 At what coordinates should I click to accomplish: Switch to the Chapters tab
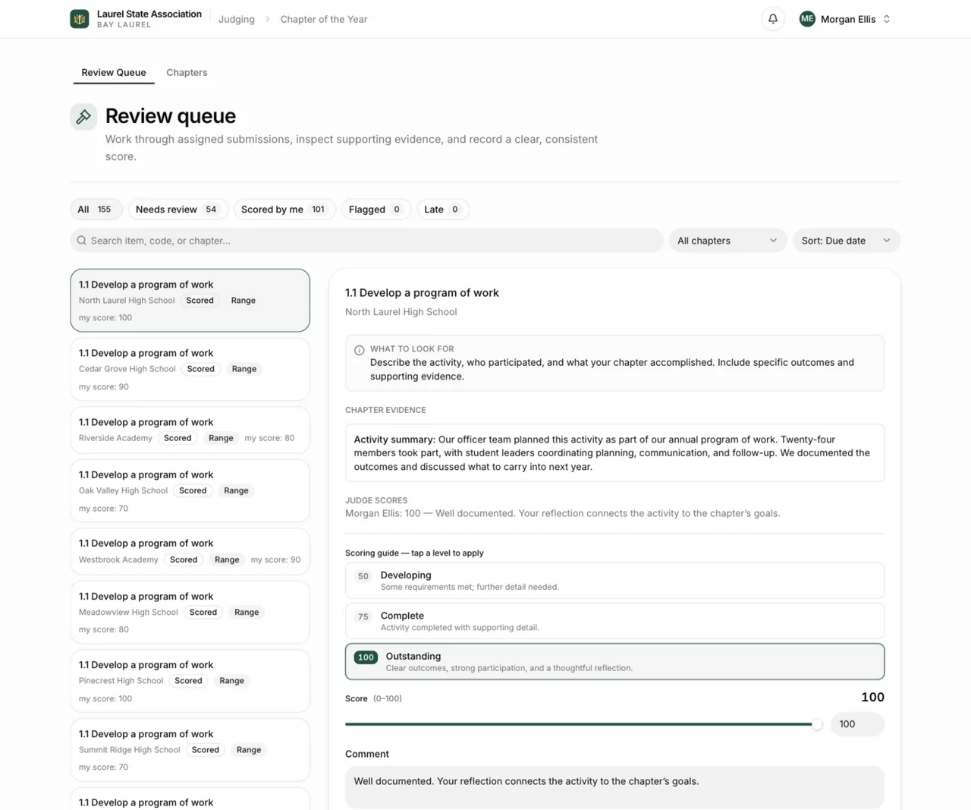point(187,73)
